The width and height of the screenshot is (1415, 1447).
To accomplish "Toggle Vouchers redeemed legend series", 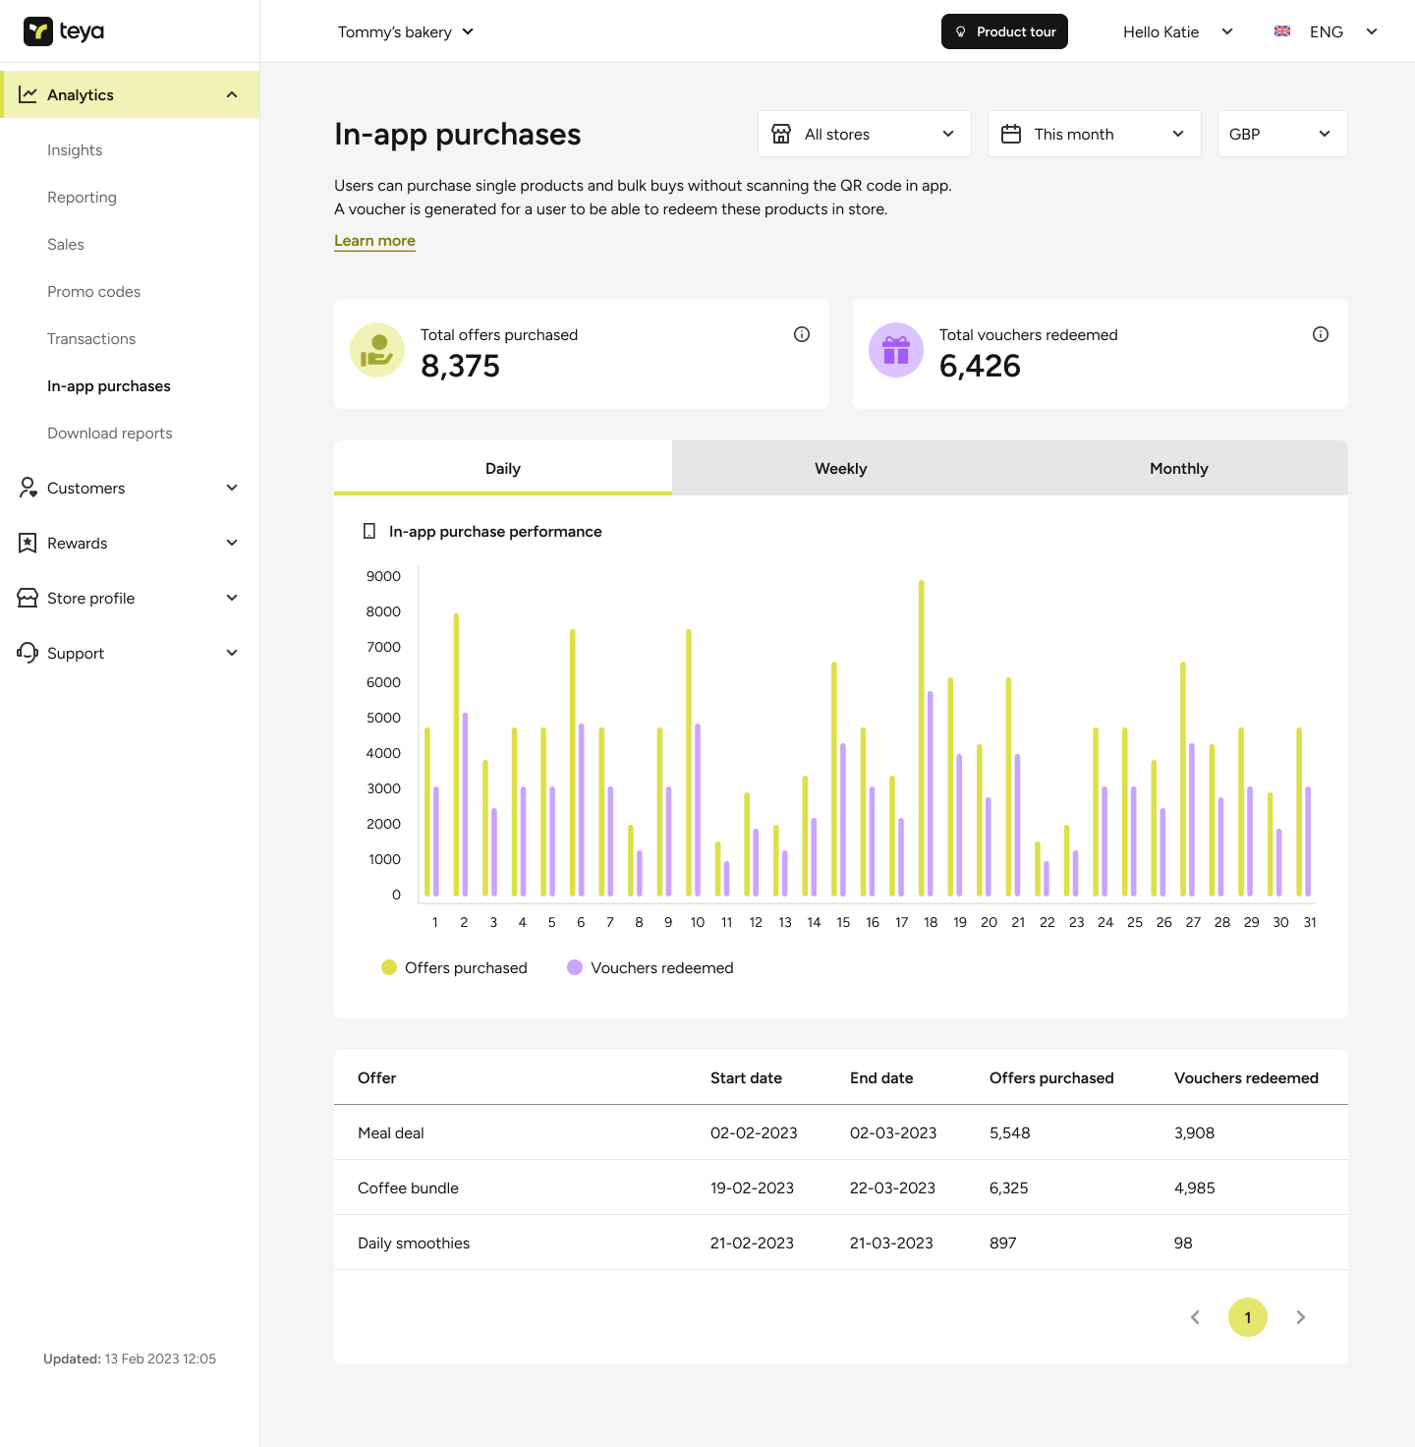I will [651, 968].
